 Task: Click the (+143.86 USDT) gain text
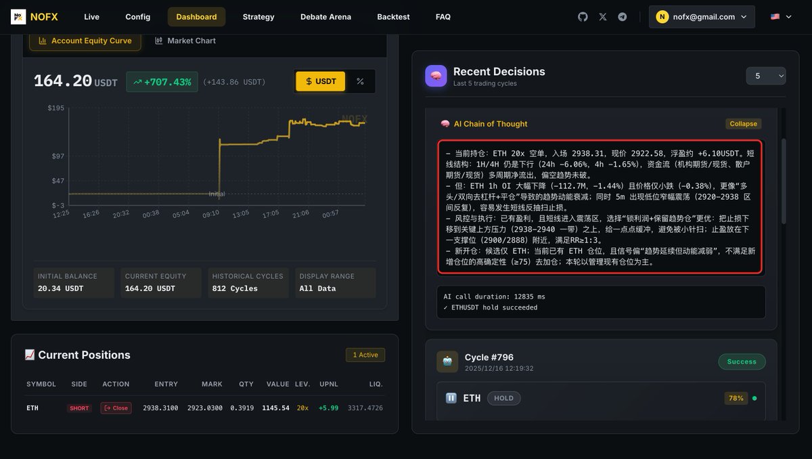[x=234, y=82]
